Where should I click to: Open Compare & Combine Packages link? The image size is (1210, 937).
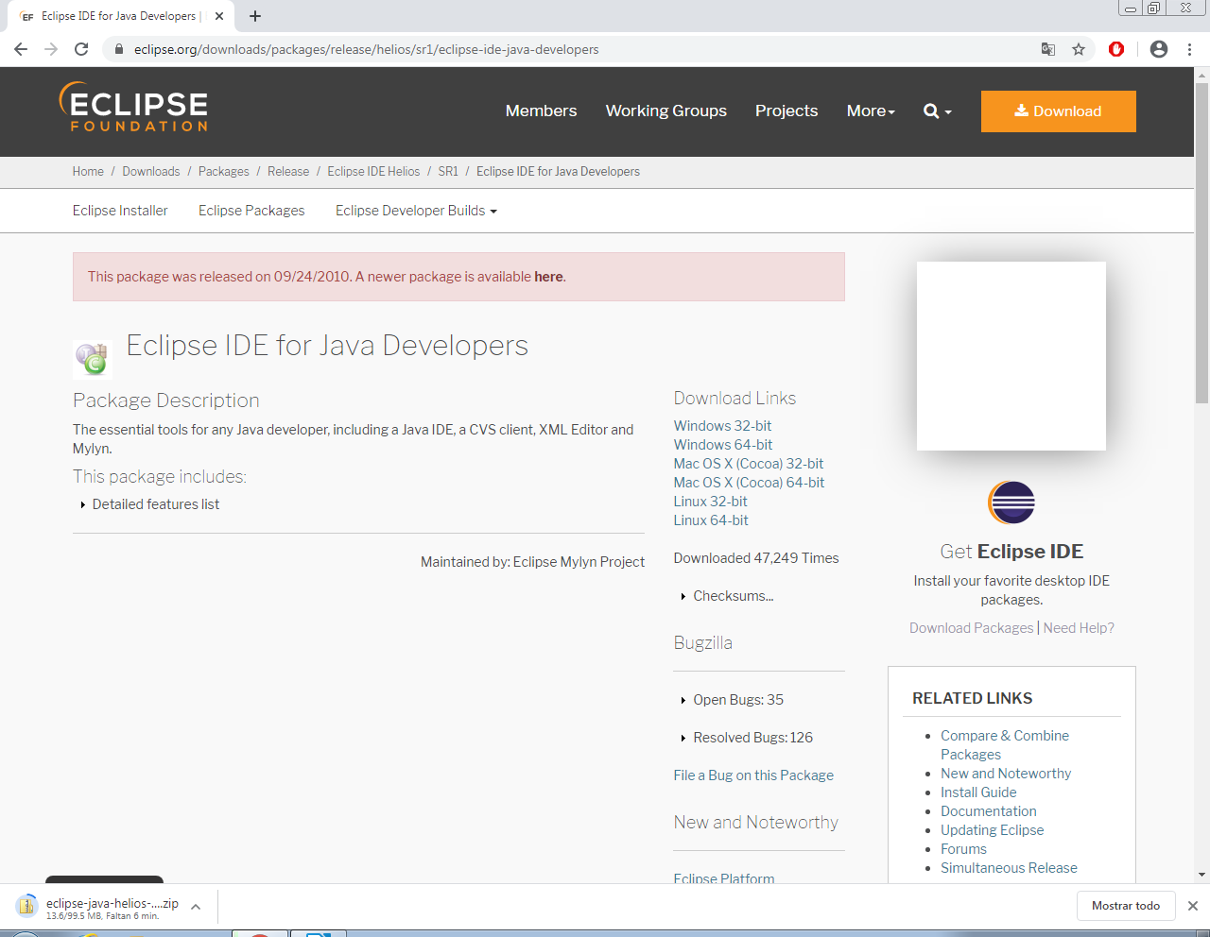tap(1005, 745)
